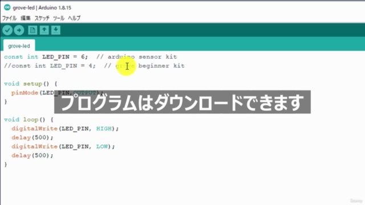
Task: Click the Verify checkmark button
Action: coord(7,30)
